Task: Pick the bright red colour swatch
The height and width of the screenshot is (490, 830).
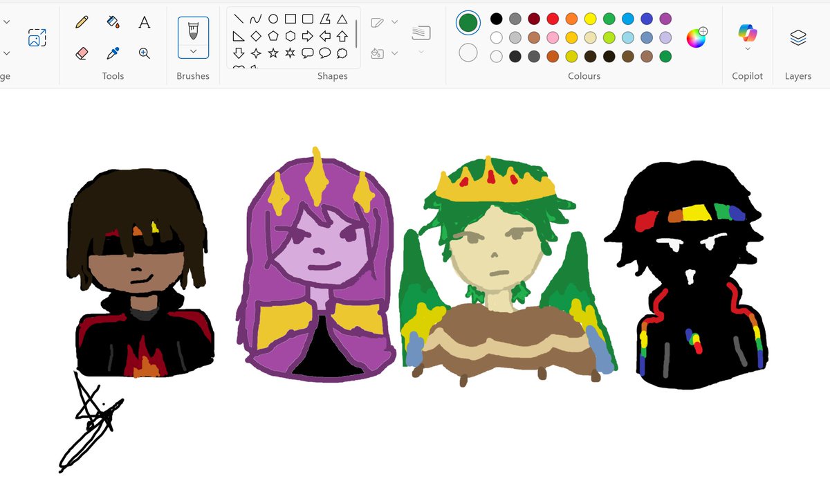Action: (x=553, y=19)
